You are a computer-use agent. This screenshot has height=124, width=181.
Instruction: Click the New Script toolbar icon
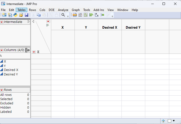pyautogui.click(x=10, y=15)
